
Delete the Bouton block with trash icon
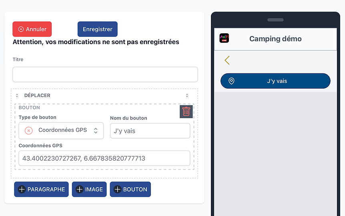click(x=186, y=111)
